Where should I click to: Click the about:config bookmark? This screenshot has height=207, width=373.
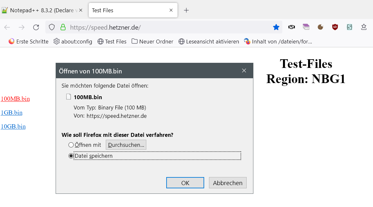click(x=73, y=42)
